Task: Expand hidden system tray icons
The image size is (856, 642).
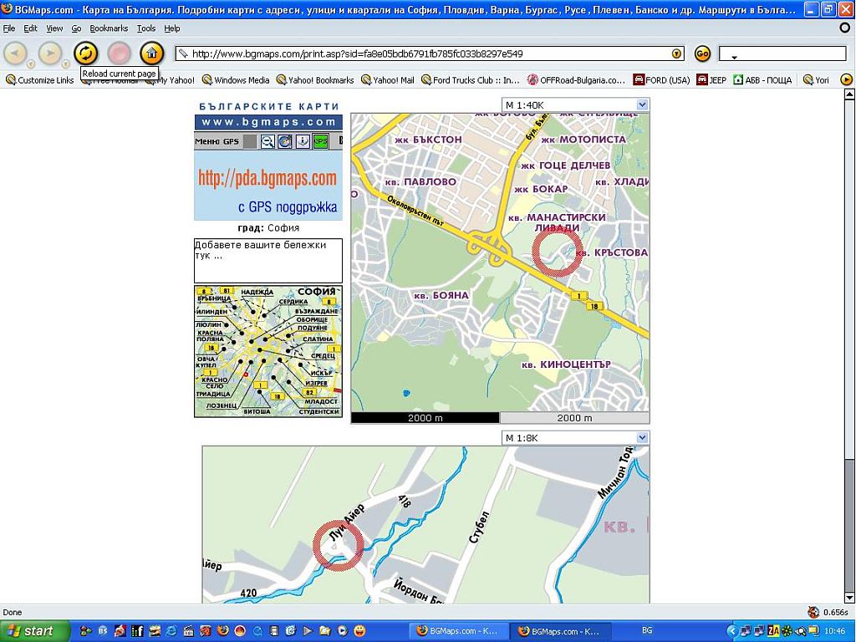Action: pyautogui.click(x=732, y=631)
